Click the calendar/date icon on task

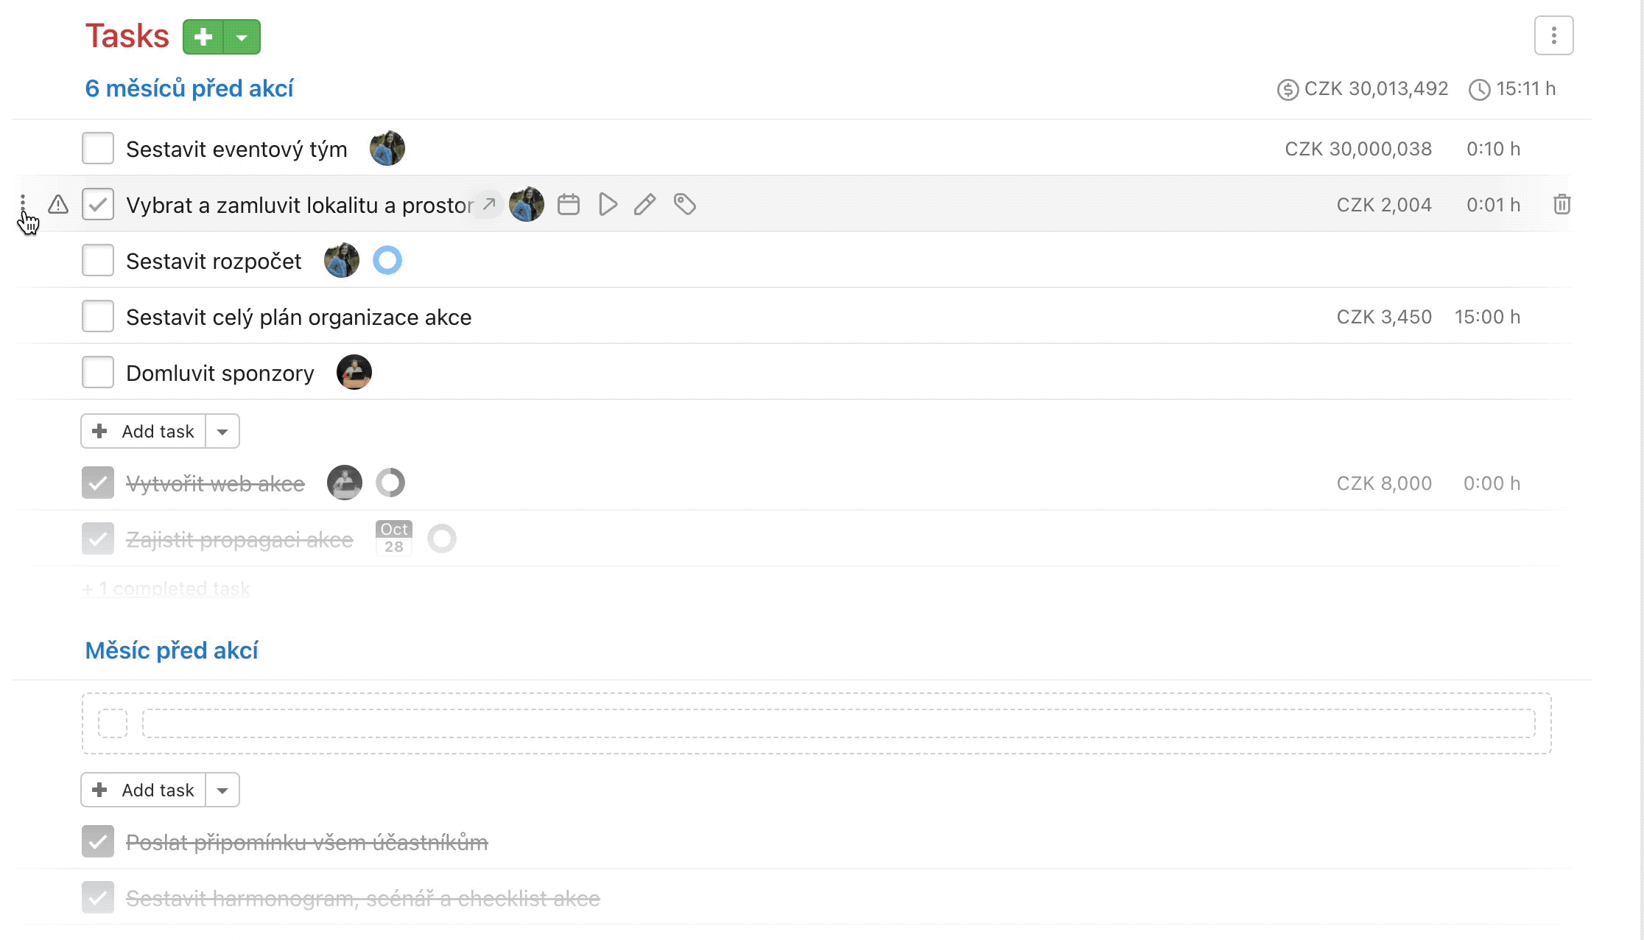pyautogui.click(x=569, y=205)
